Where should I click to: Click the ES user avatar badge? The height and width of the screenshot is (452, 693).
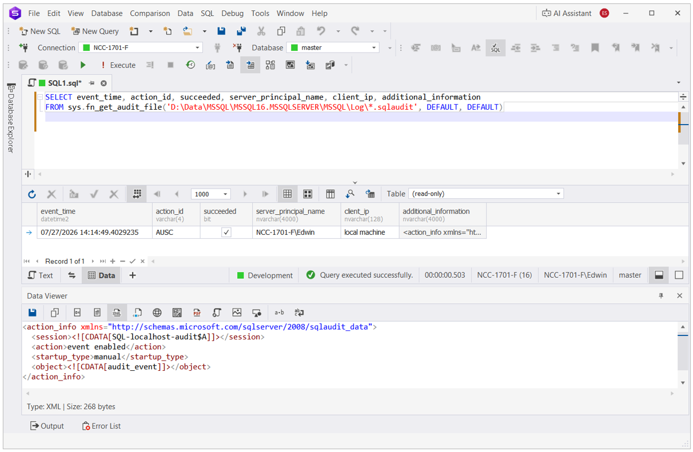pyautogui.click(x=604, y=13)
